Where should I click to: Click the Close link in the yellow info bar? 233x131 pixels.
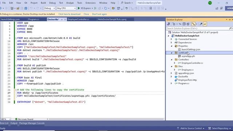click(x=86, y=14)
